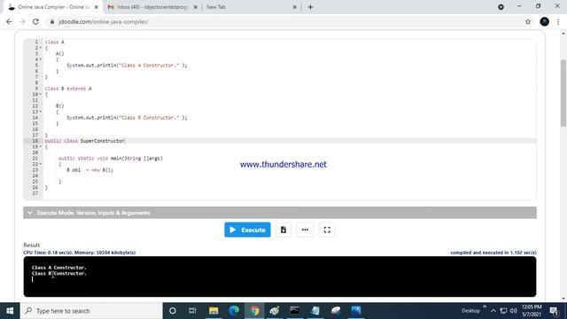This screenshot has width=567, height=319.
Task: Open Cortana circle icon on taskbar
Action: coord(173,311)
